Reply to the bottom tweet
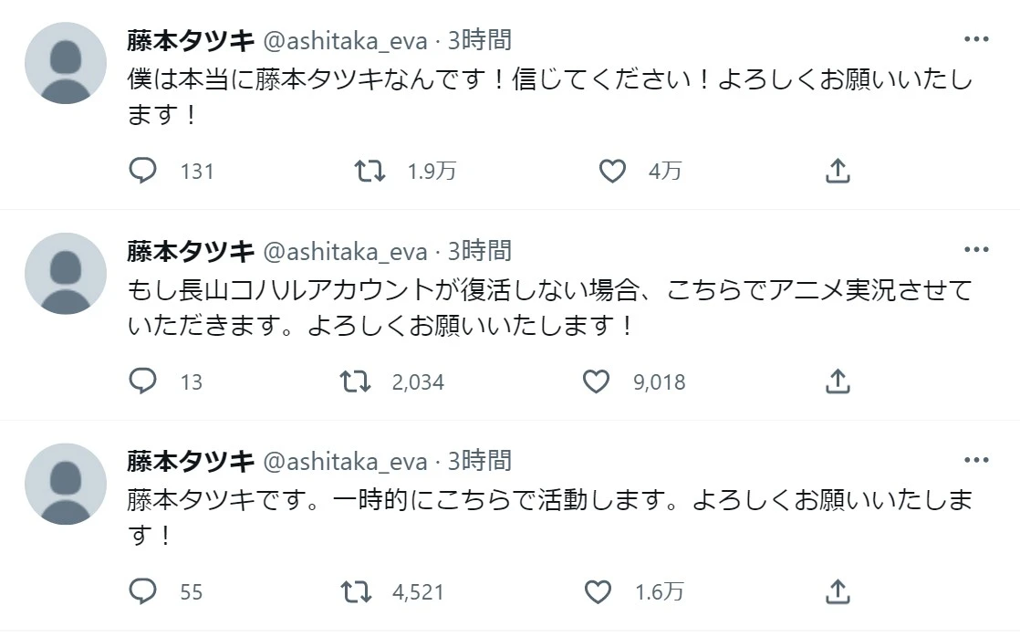Image resolution: width=1020 pixels, height=637 pixels. [x=143, y=591]
